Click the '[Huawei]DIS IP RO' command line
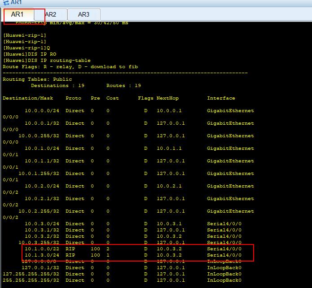Screen dimensions: 312x288 28,54
